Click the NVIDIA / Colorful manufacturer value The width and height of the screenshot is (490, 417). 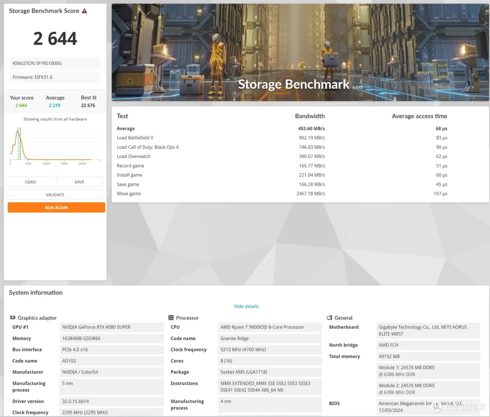click(111, 372)
